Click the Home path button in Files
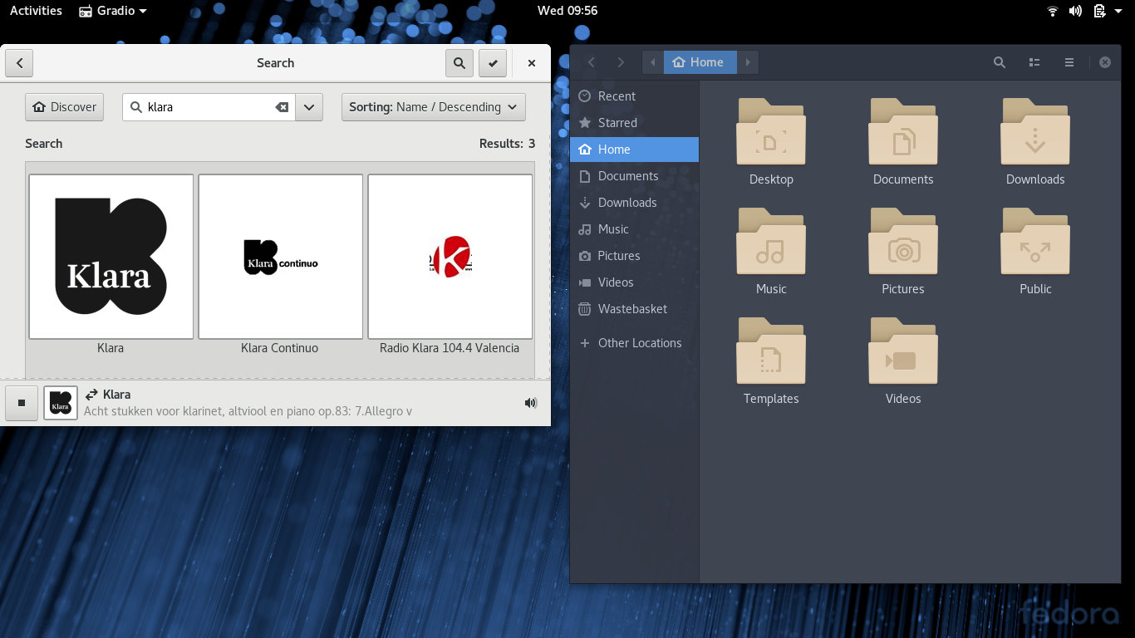The image size is (1135, 638). tap(700, 62)
